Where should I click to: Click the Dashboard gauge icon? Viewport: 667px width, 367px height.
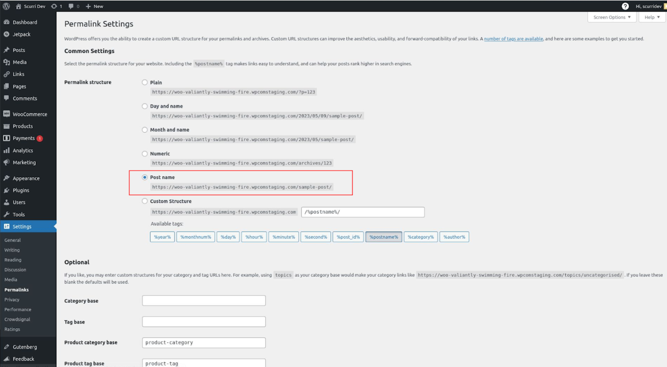pyautogui.click(x=7, y=22)
